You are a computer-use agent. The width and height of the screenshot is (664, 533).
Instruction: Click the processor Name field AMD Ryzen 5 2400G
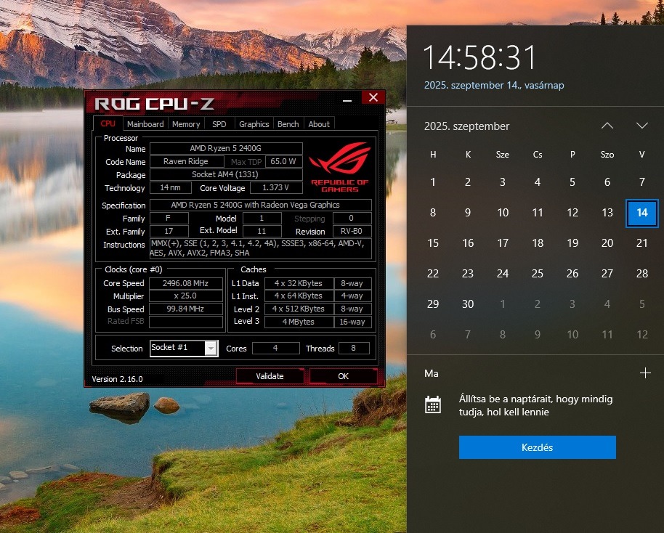(226, 148)
